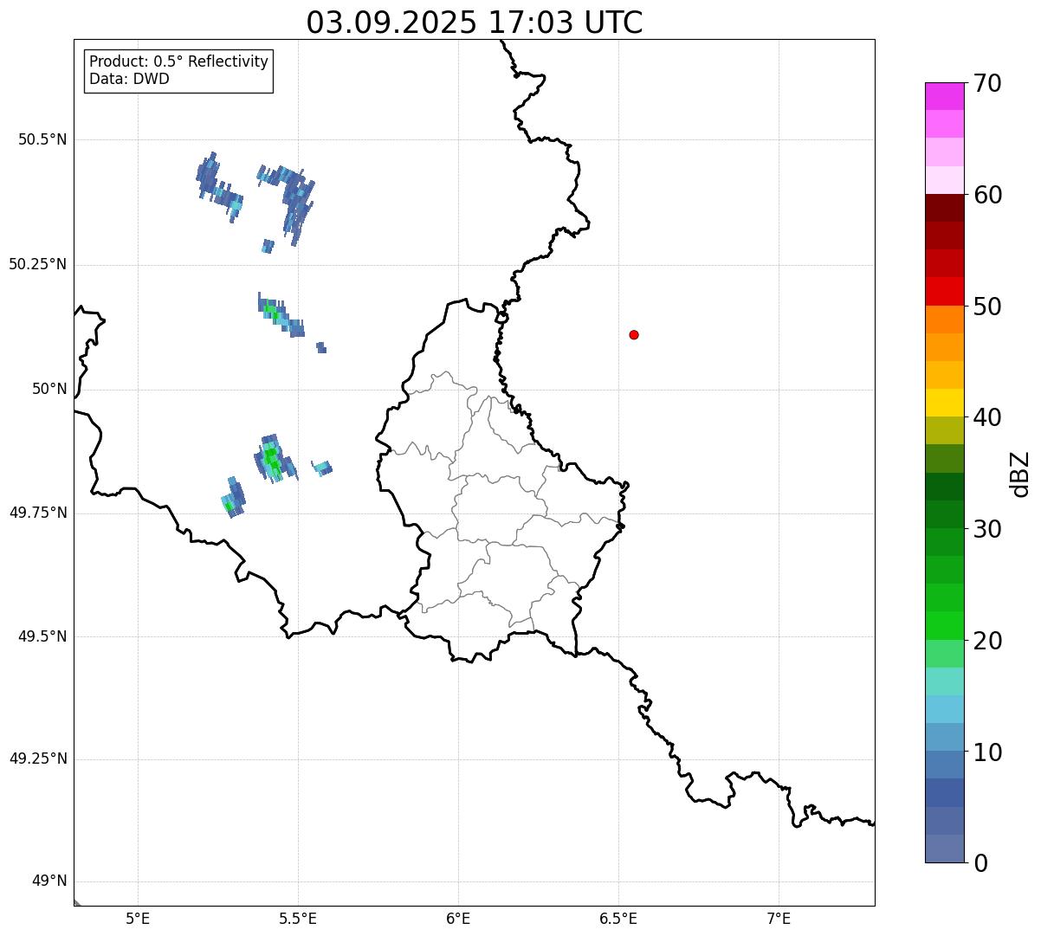Click the 50.25°N latitude label
Viewport: 1041px width, 936px height.
(38, 264)
